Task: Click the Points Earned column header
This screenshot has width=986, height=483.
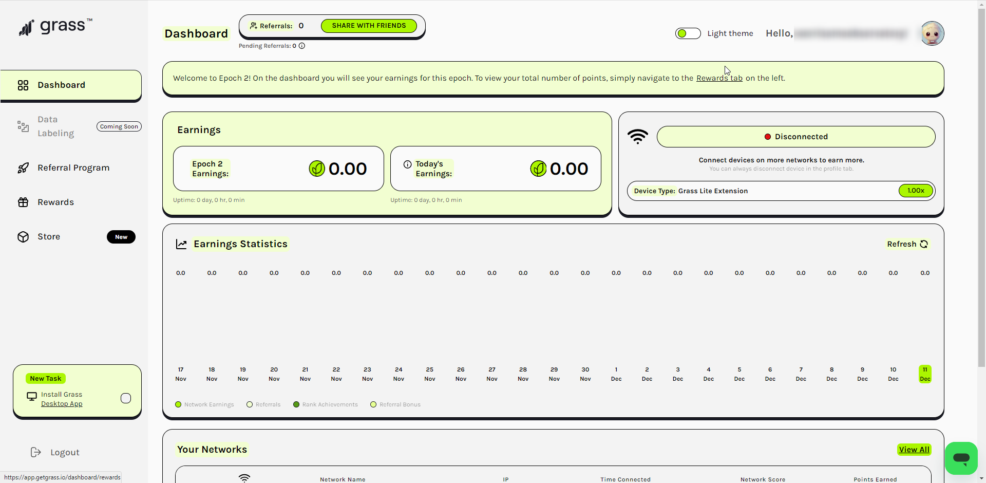Action: tap(875, 479)
